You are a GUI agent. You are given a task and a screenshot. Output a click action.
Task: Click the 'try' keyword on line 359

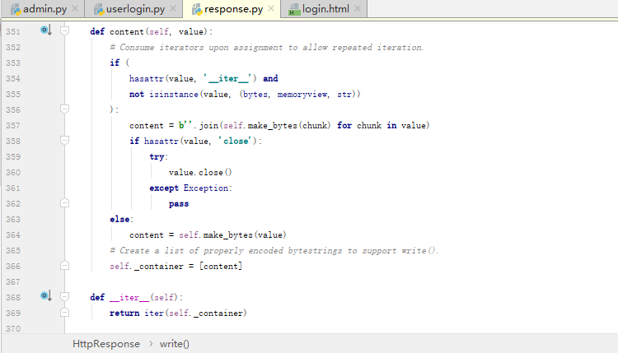point(157,156)
